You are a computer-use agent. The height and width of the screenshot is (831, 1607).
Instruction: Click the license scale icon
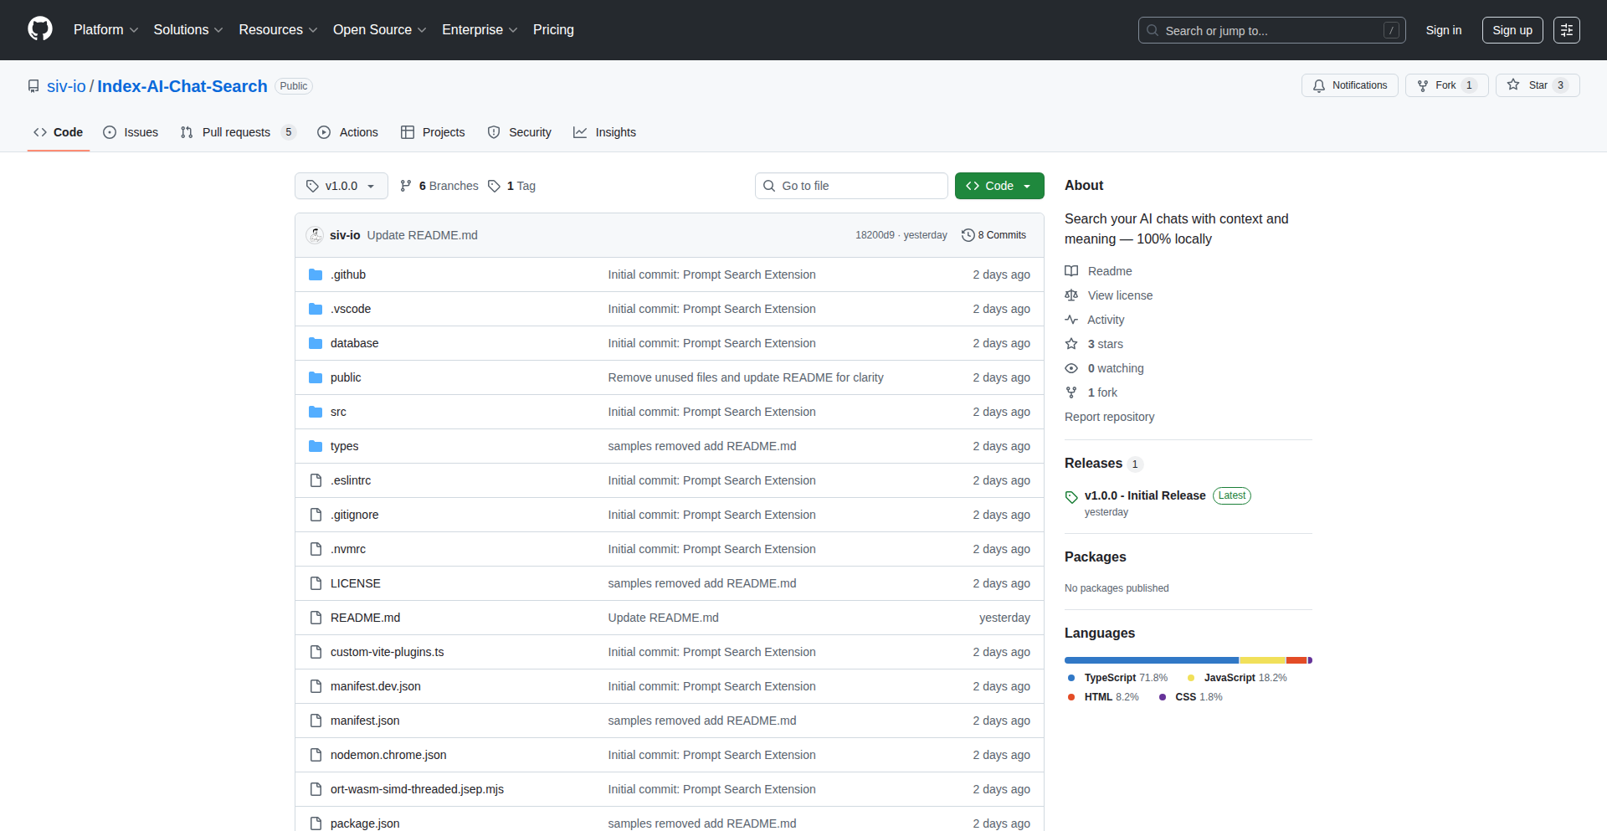[1071, 295]
